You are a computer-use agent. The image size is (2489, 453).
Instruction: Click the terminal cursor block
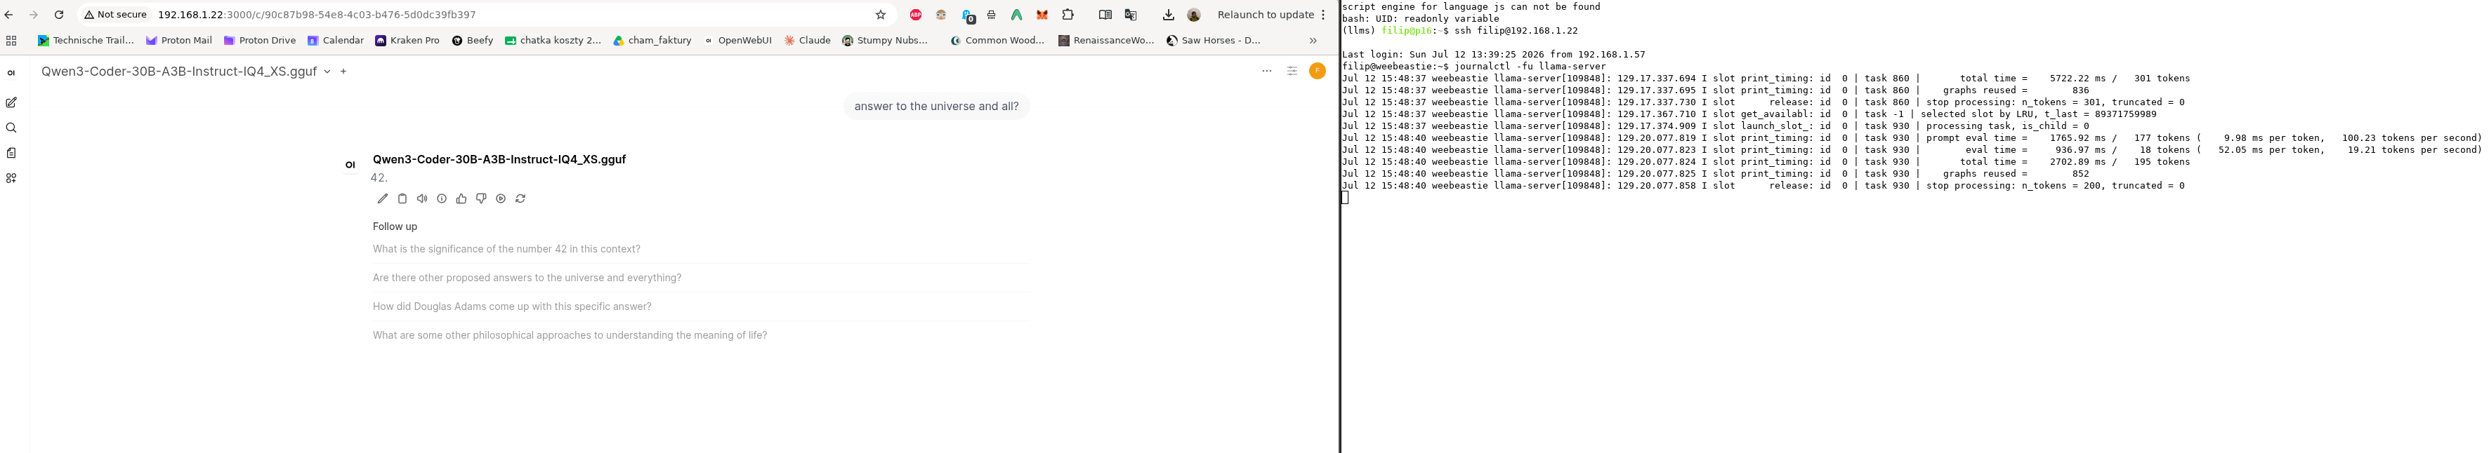(x=1344, y=198)
